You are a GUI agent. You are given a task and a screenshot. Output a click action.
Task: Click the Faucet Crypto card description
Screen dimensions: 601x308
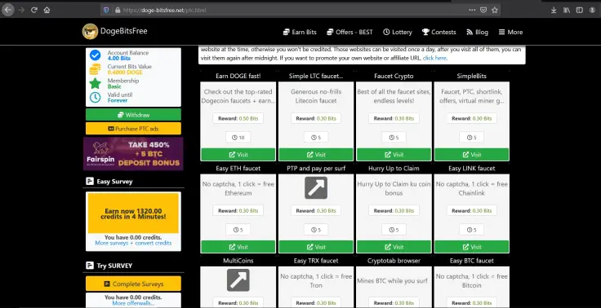394,96
